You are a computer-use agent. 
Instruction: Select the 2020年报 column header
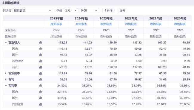[180, 18]
